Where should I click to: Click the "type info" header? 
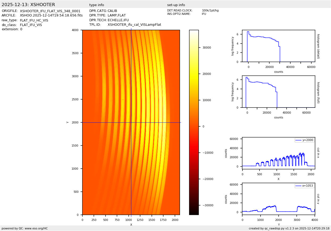97,5
